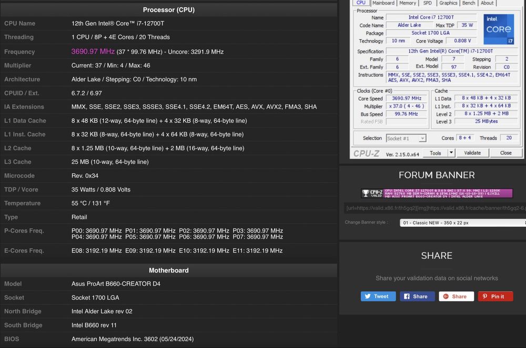The width and height of the screenshot is (526, 348).
Task: Click the South Bridge value Intel B660 rev 11
Action: (94, 325)
